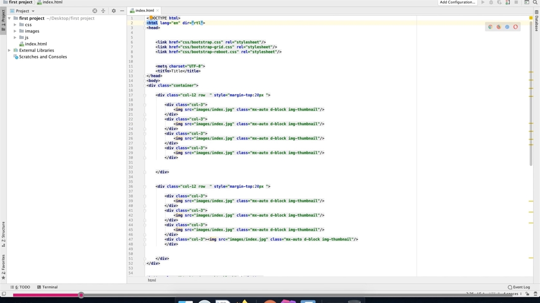Click the video progress bar handle

[x=81, y=295]
